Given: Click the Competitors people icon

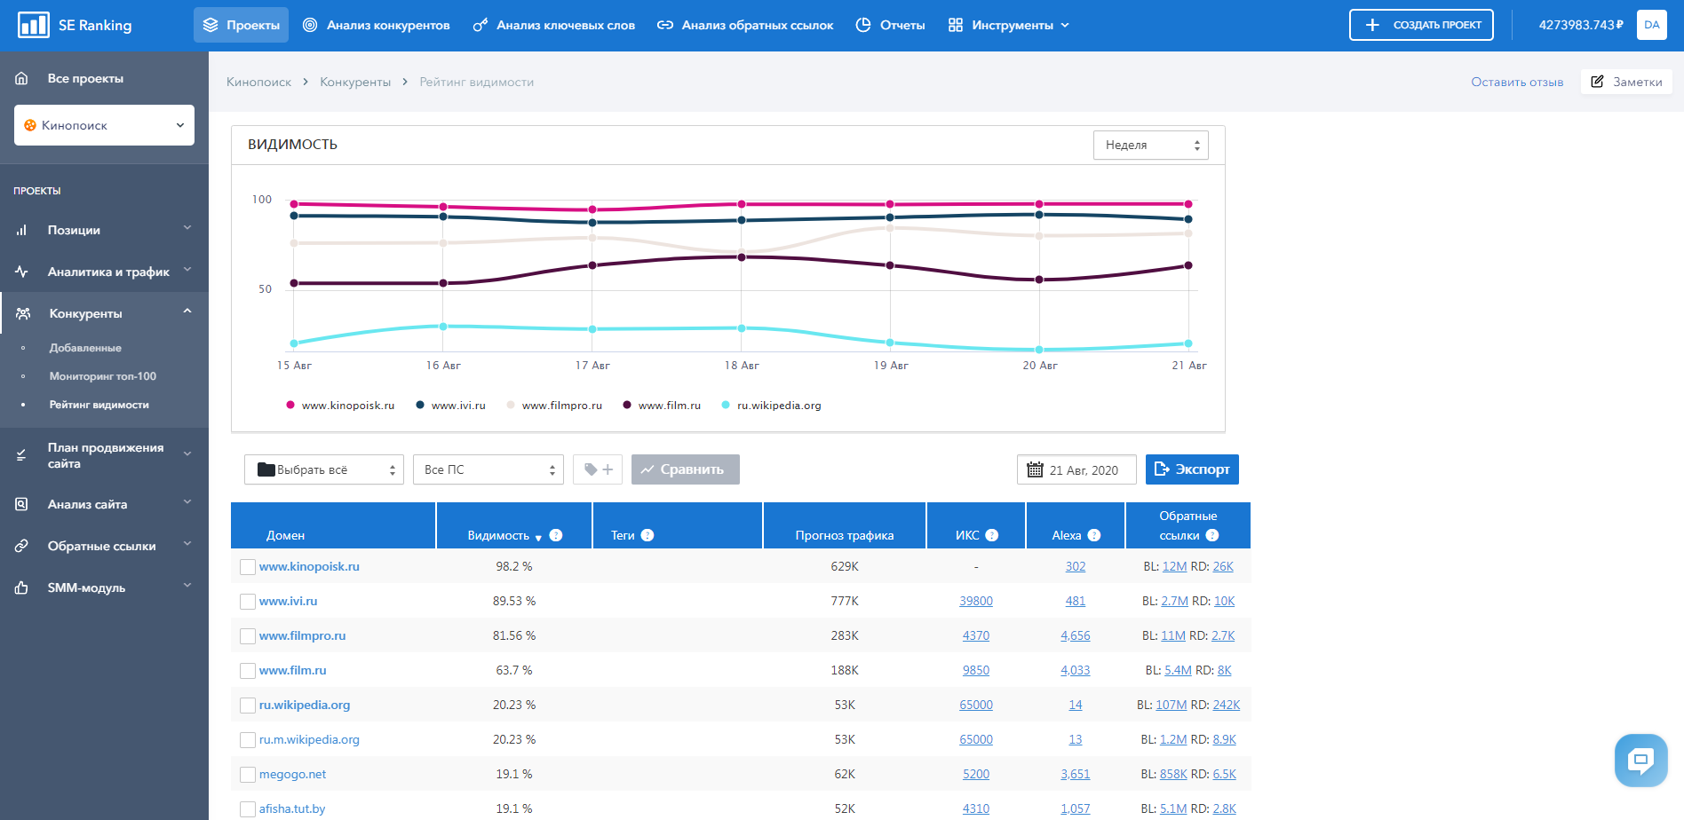Looking at the screenshot, I should tap(23, 313).
